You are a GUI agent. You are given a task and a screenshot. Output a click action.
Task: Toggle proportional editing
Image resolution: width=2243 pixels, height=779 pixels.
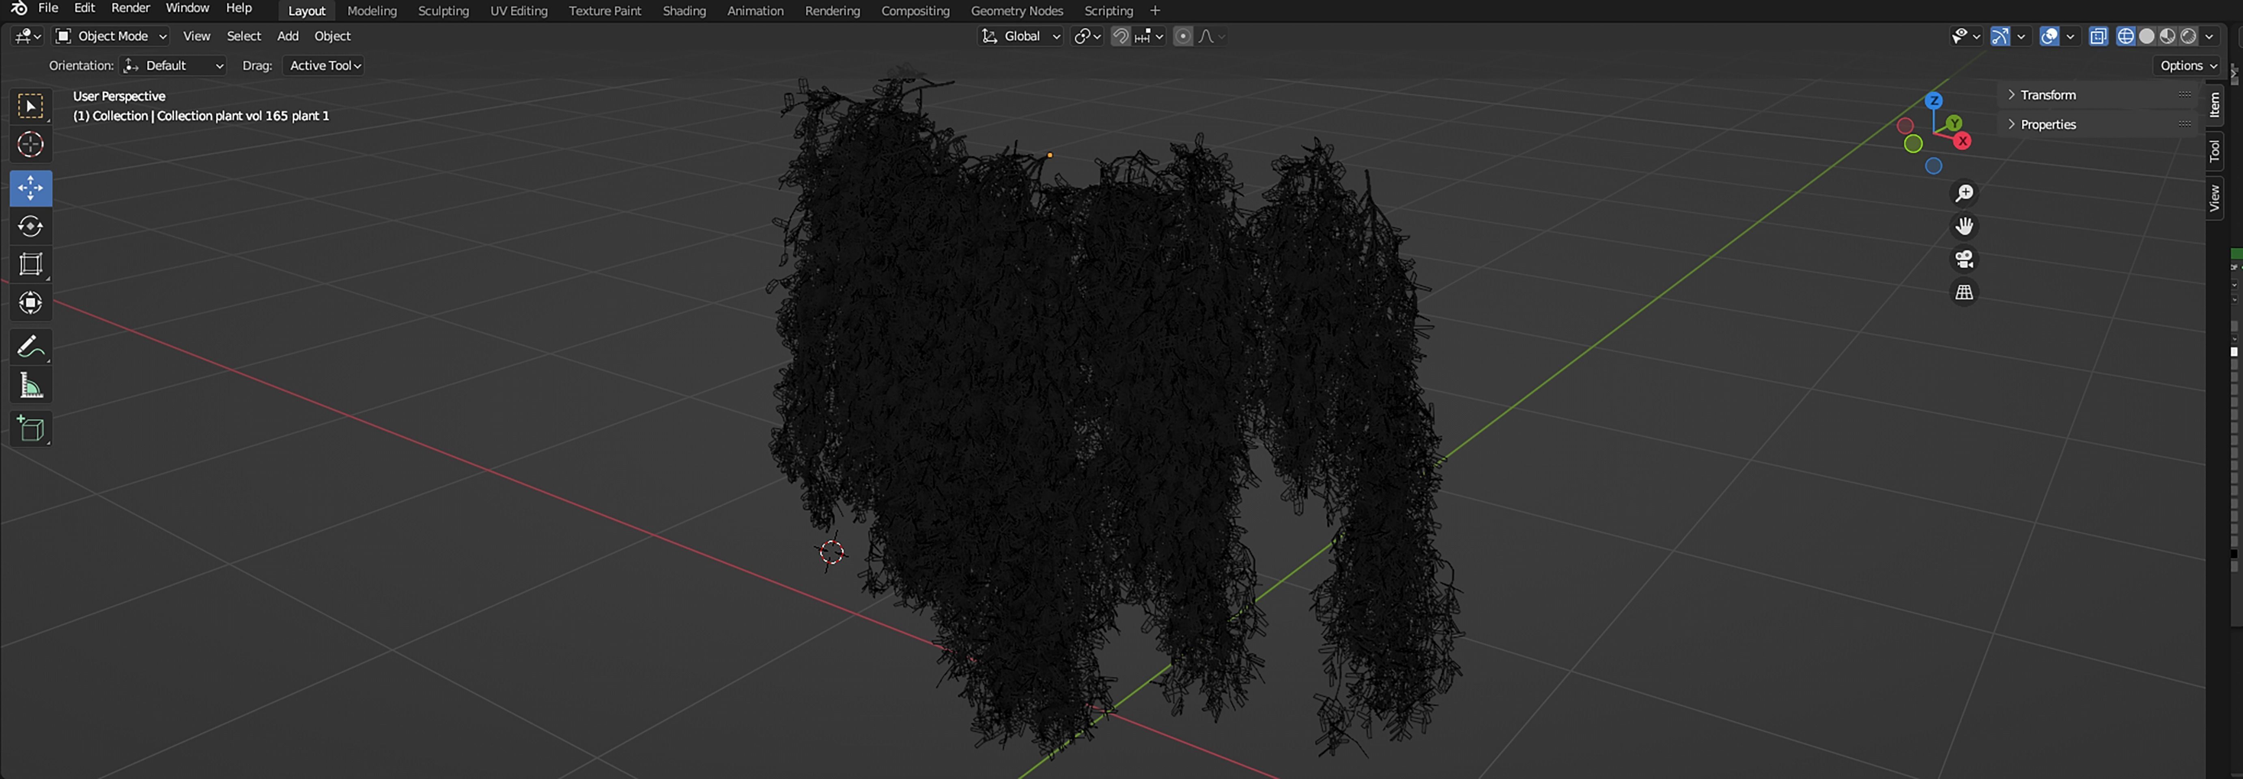click(1182, 36)
